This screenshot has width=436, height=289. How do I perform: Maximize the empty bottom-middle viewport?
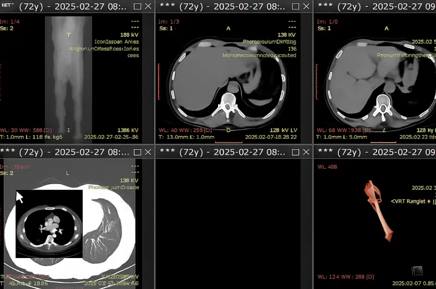296,152
